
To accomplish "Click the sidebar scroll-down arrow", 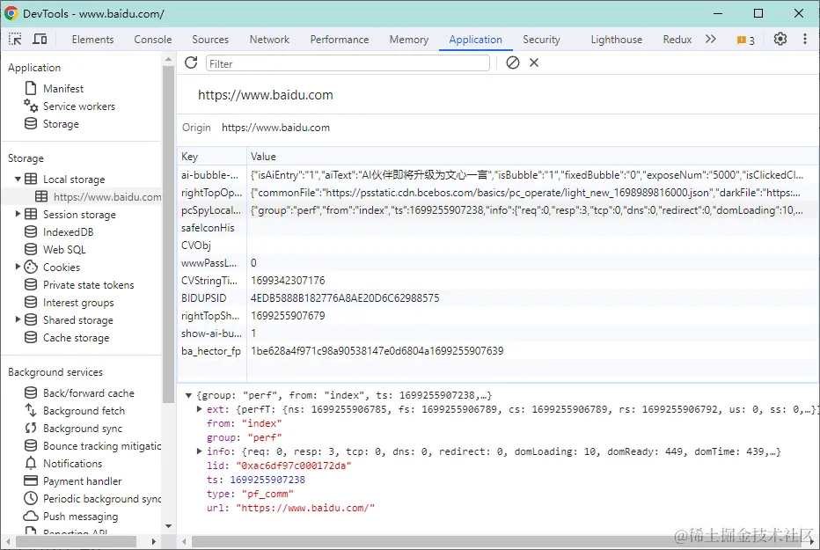I will coord(168,526).
